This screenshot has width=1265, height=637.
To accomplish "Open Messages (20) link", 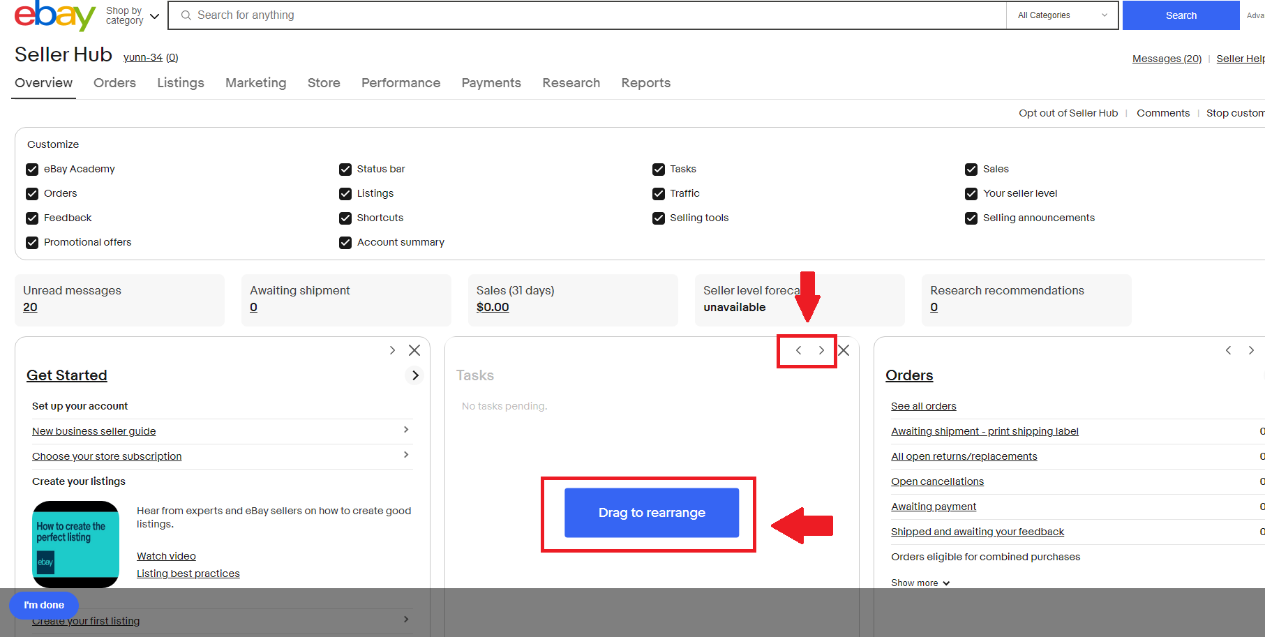I will (x=1167, y=59).
